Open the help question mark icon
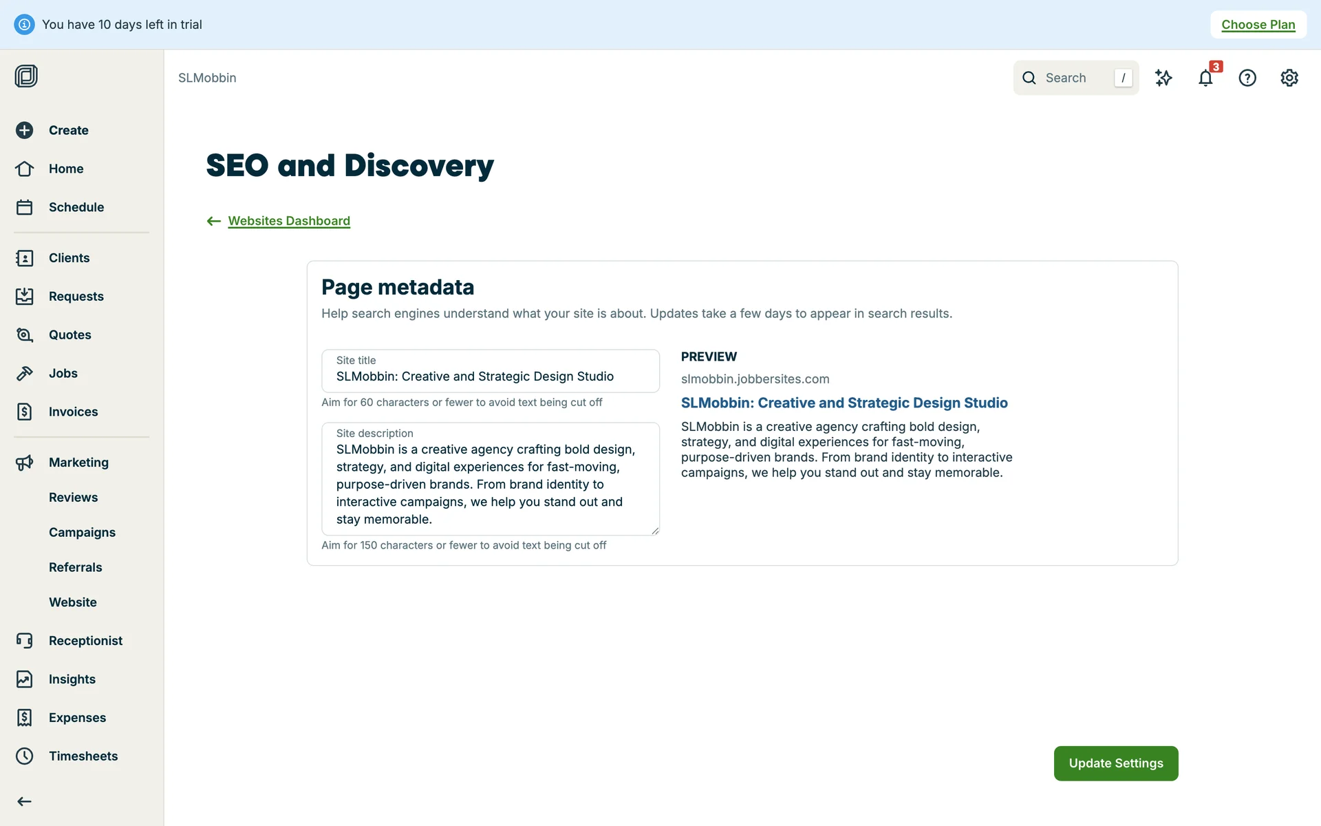 [x=1247, y=78]
